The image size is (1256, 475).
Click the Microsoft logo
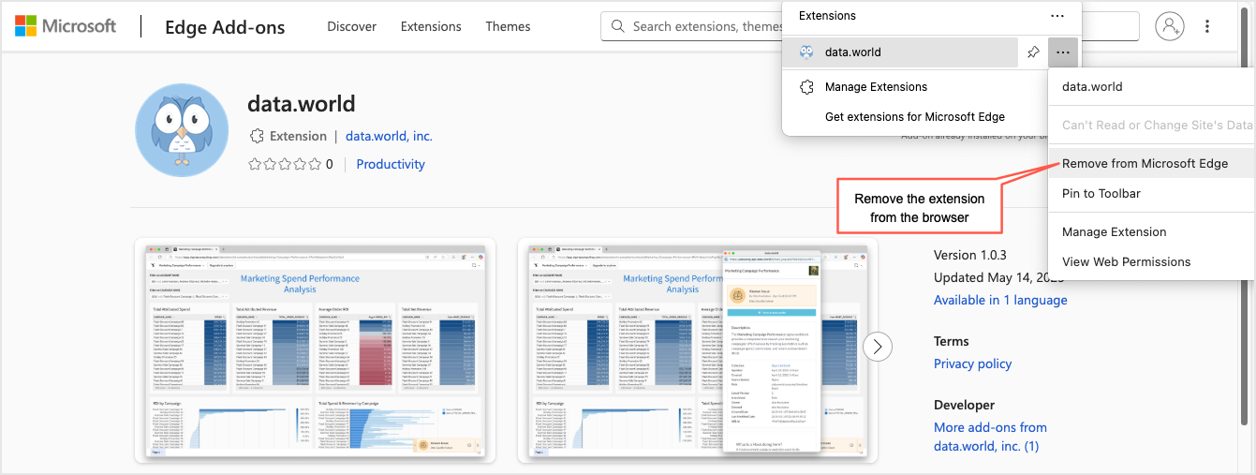[x=66, y=26]
